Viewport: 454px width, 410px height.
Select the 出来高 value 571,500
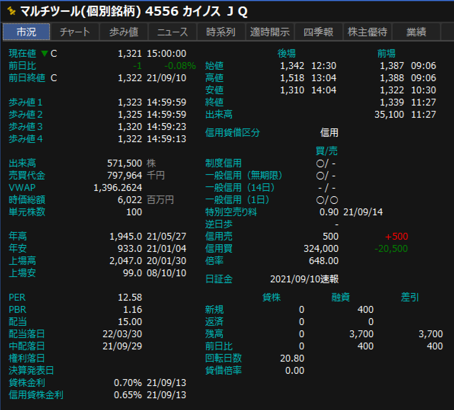125,163
